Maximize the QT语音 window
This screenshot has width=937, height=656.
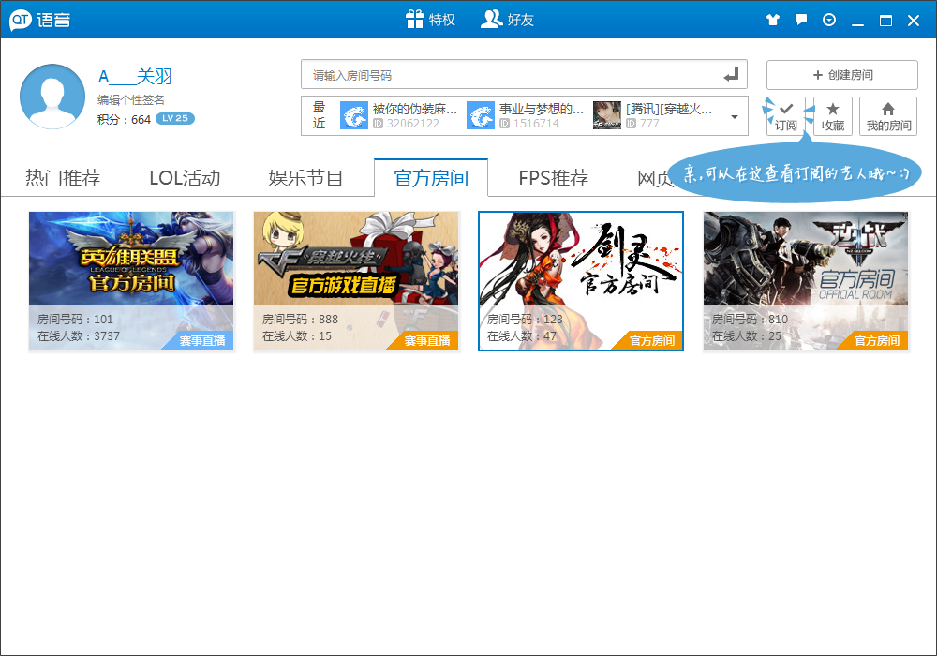coord(885,21)
